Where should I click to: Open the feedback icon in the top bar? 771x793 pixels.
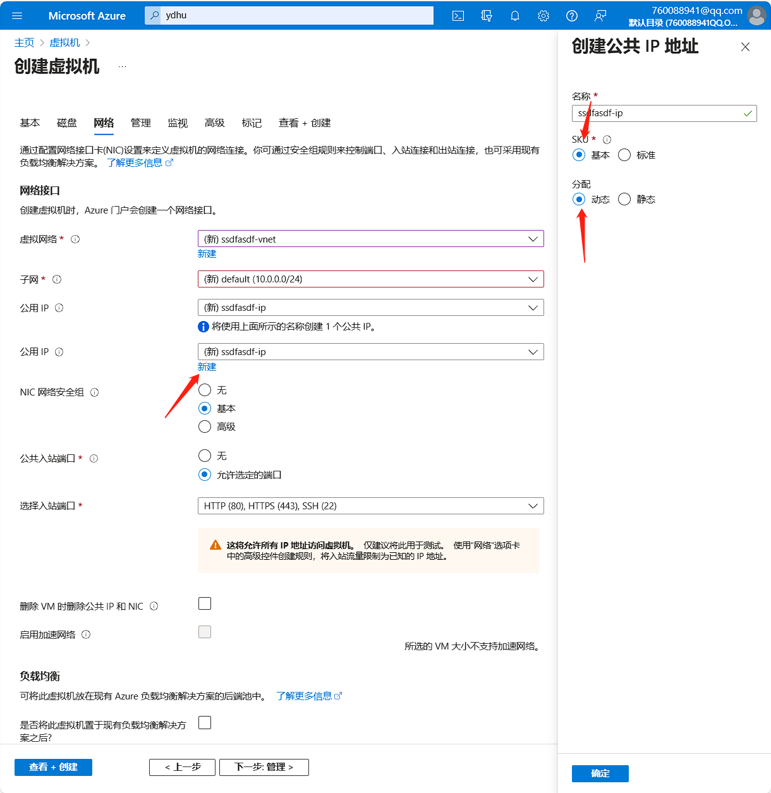pyautogui.click(x=600, y=16)
